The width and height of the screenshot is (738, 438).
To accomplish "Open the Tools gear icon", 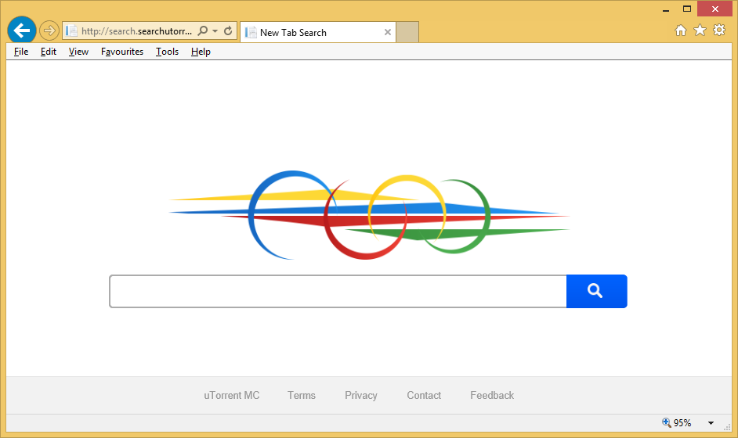I will coord(719,31).
